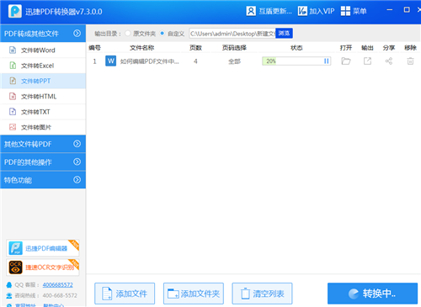The image size is (421, 307).
Task: Click the 迅捷PDF转换器 app logo icon
Action: [x=15, y=11]
